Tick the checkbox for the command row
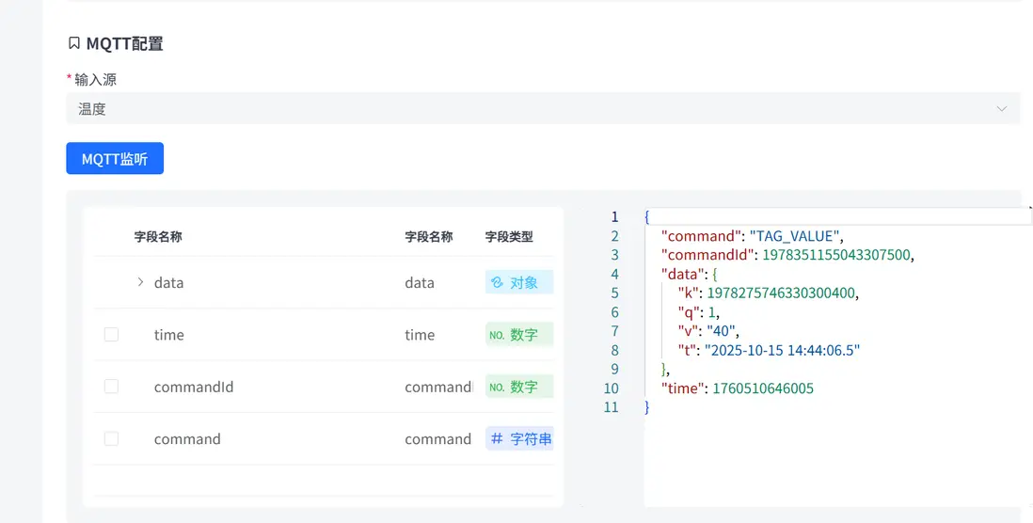 pos(111,438)
